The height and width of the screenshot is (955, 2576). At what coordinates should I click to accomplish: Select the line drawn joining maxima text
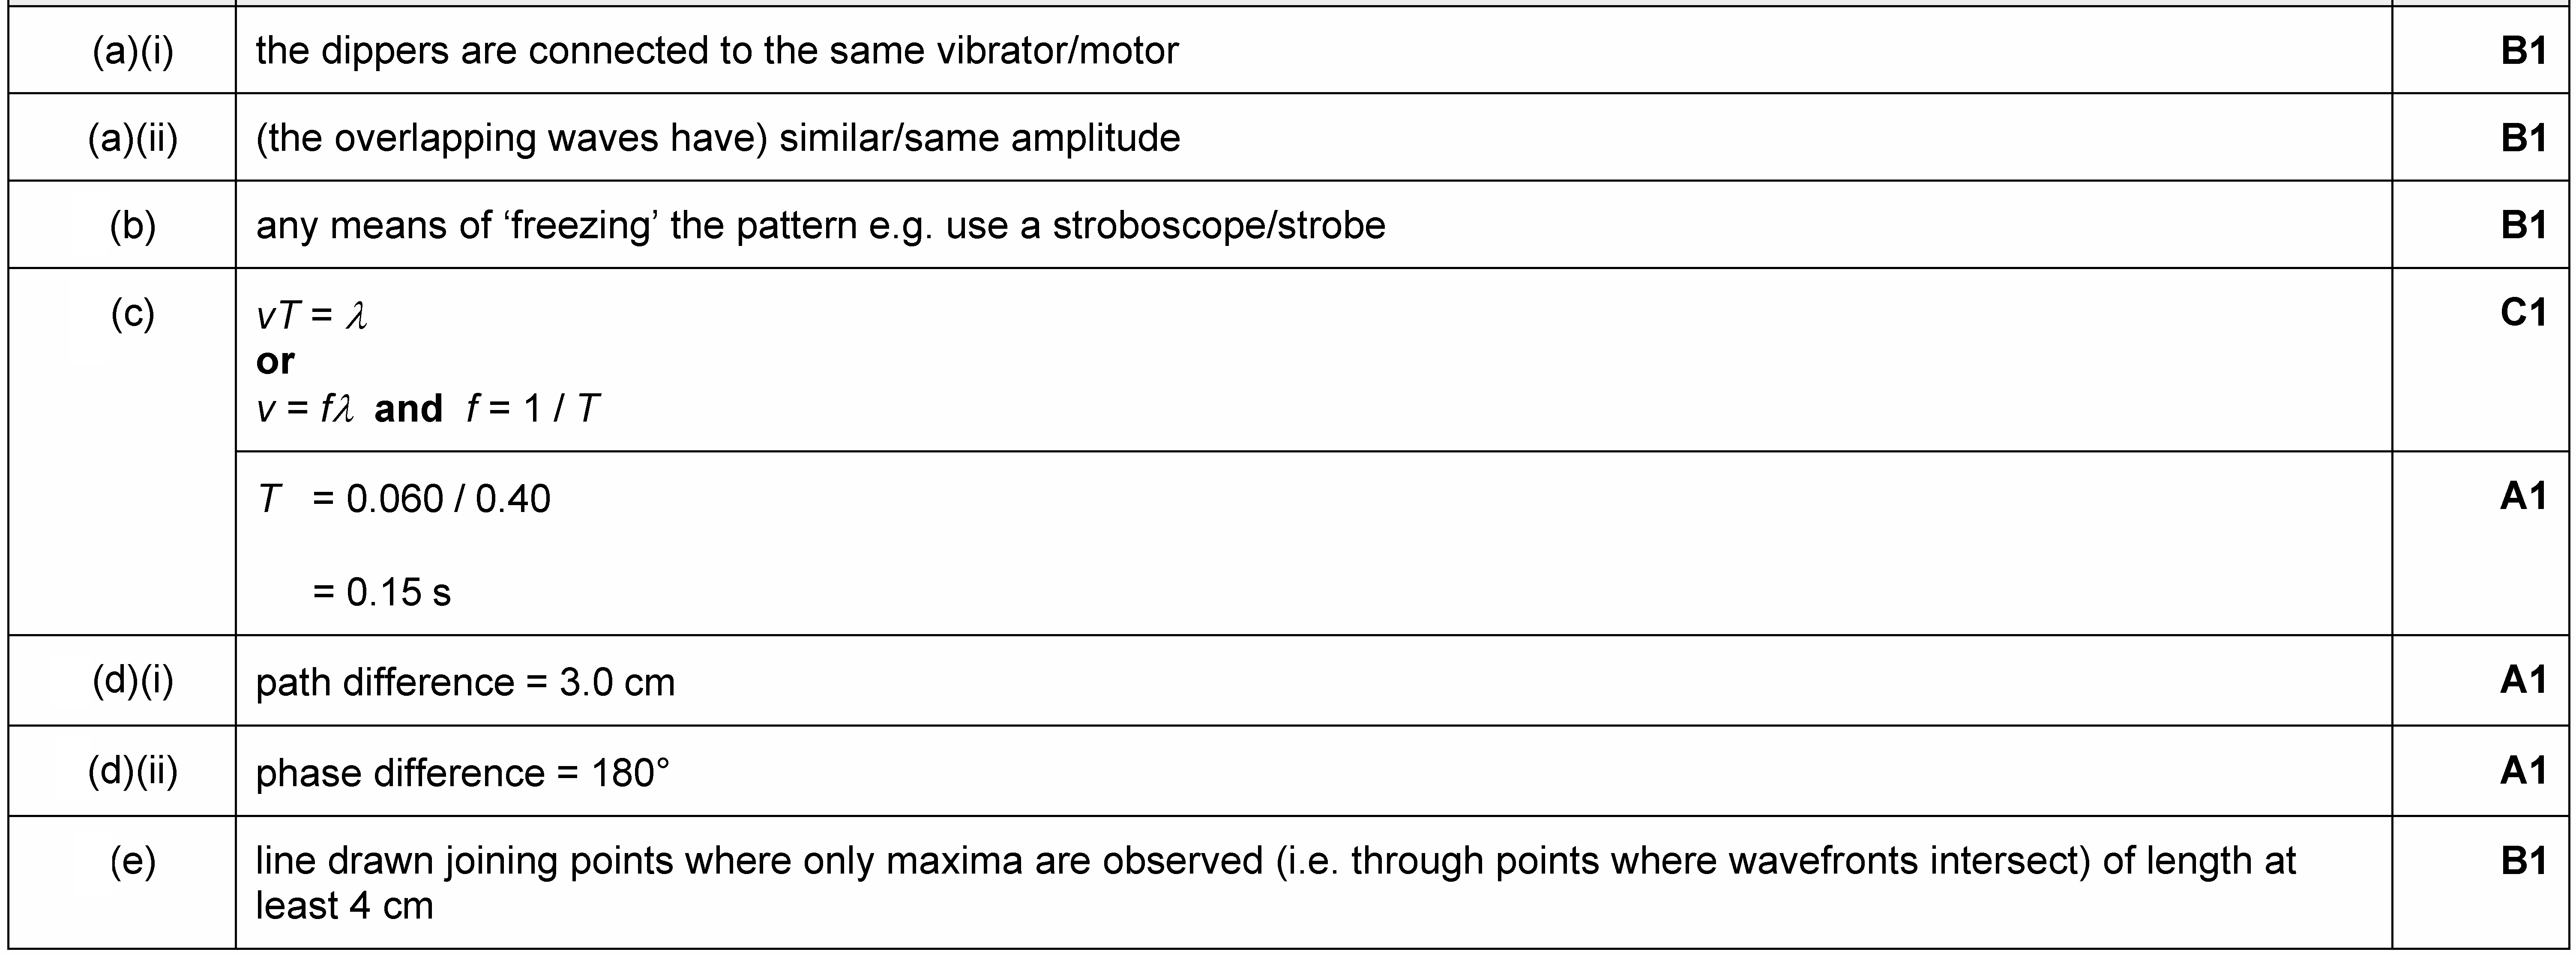[1276, 882]
